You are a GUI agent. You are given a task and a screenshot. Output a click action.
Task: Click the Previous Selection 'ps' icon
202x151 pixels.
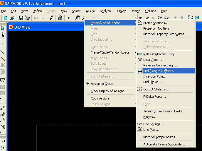click(3, 114)
